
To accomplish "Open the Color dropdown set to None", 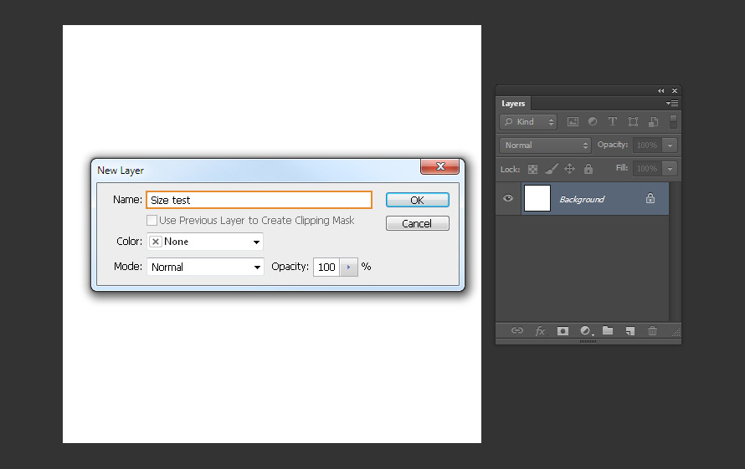I will click(205, 242).
